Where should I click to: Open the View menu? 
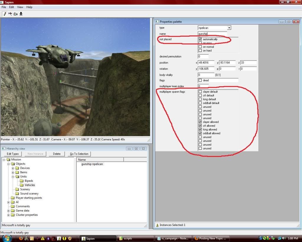pos(20,7)
